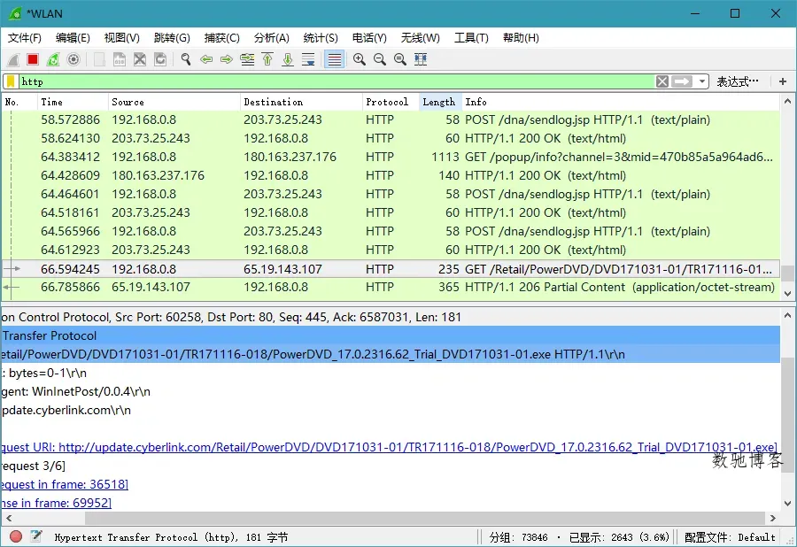Open expert information red circle icon
This screenshot has width=797, height=547.
click(16, 537)
